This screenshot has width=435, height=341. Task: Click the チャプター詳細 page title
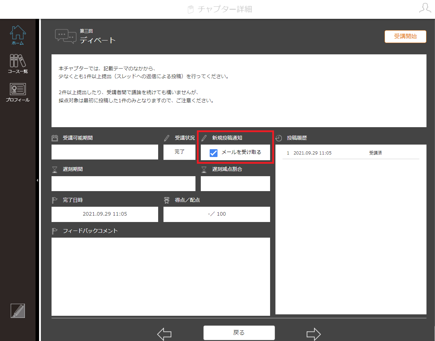225,9
